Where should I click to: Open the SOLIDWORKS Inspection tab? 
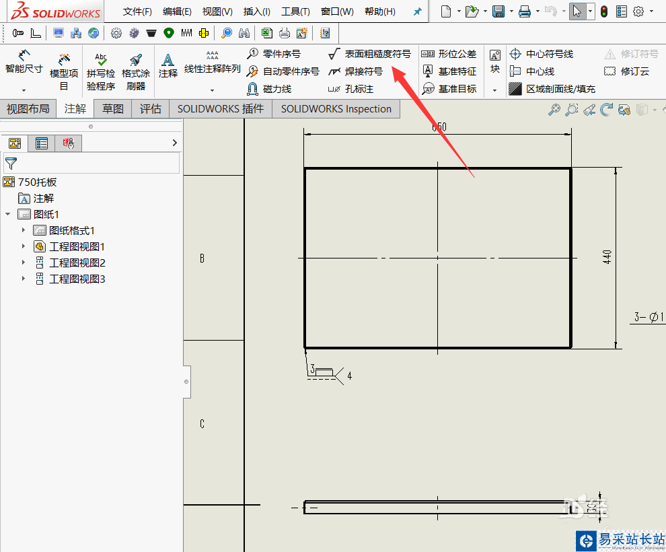pyautogui.click(x=336, y=109)
